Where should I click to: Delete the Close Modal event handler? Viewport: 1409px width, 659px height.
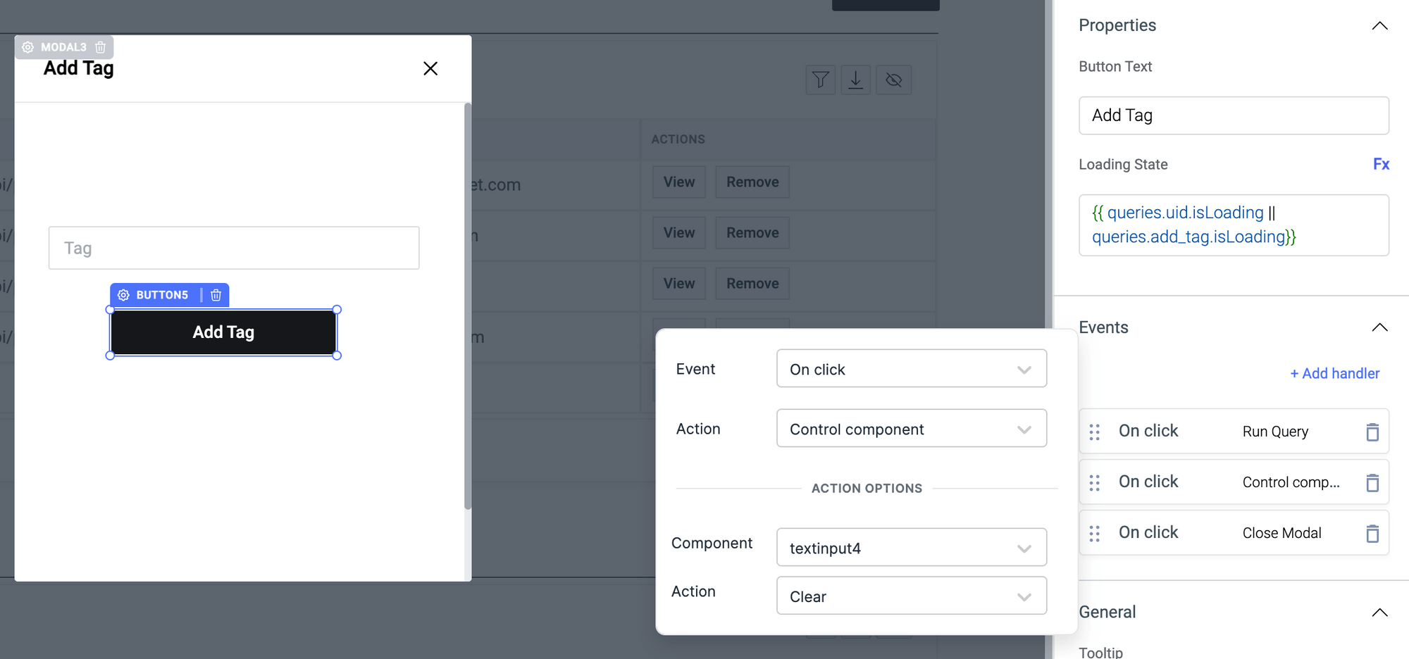pos(1372,533)
